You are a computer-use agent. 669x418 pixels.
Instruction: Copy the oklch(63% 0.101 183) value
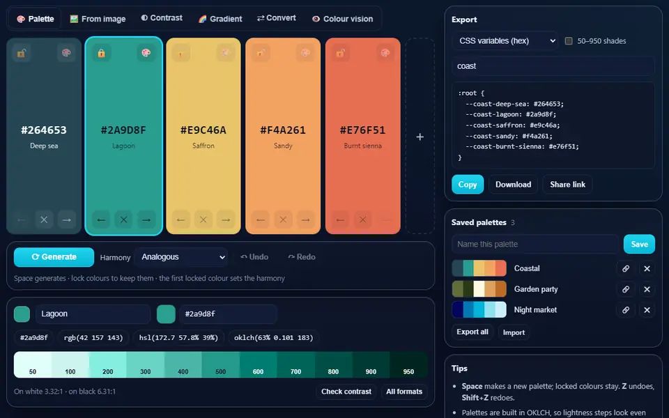[273, 338]
